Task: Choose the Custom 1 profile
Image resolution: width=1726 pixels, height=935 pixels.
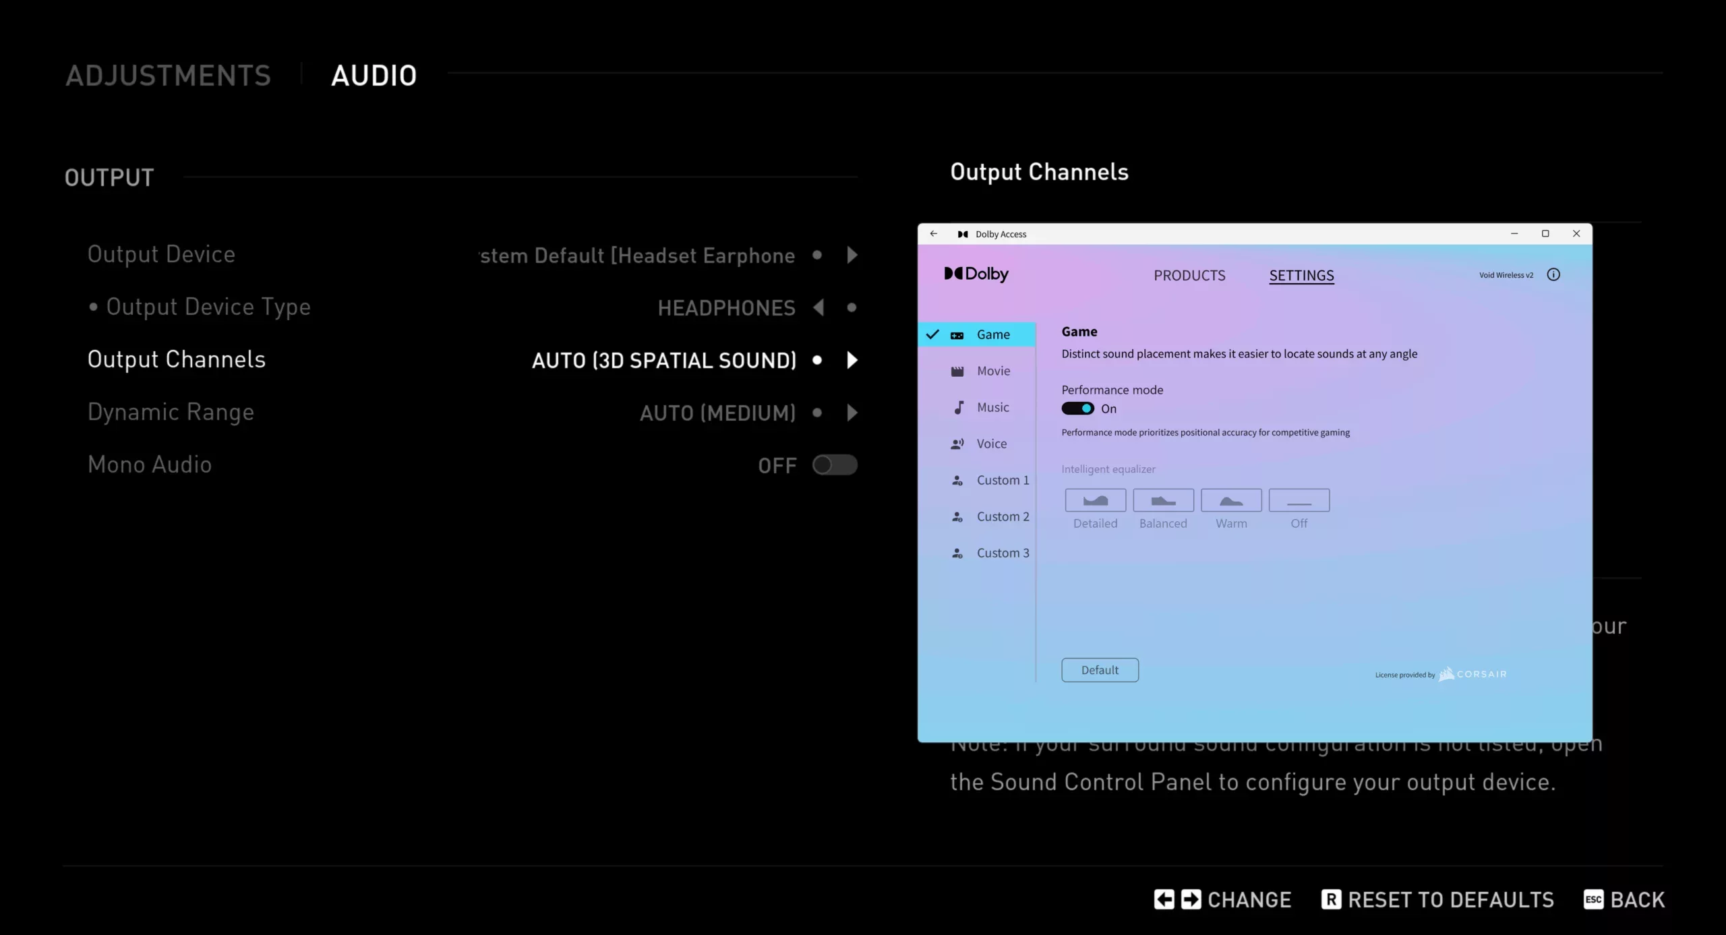Action: pyautogui.click(x=977, y=480)
